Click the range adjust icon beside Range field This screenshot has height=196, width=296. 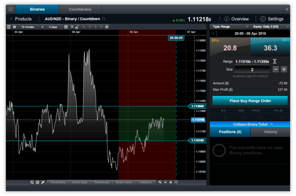[274, 62]
